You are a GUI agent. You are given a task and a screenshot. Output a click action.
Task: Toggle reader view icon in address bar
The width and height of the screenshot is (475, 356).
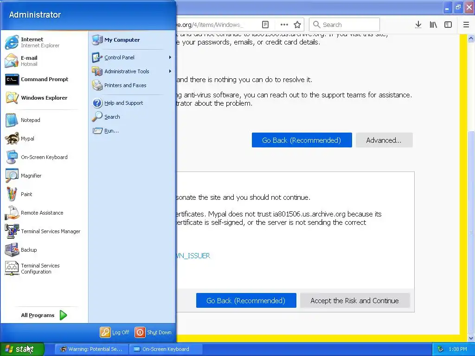point(265,25)
